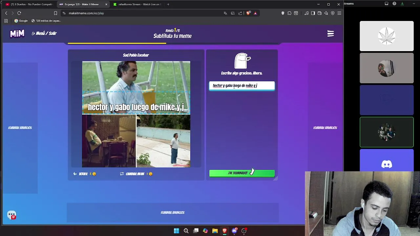Click the Menú / Salir exit link
Image resolution: width=420 pixels, height=236 pixels.
[x=44, y=33]
